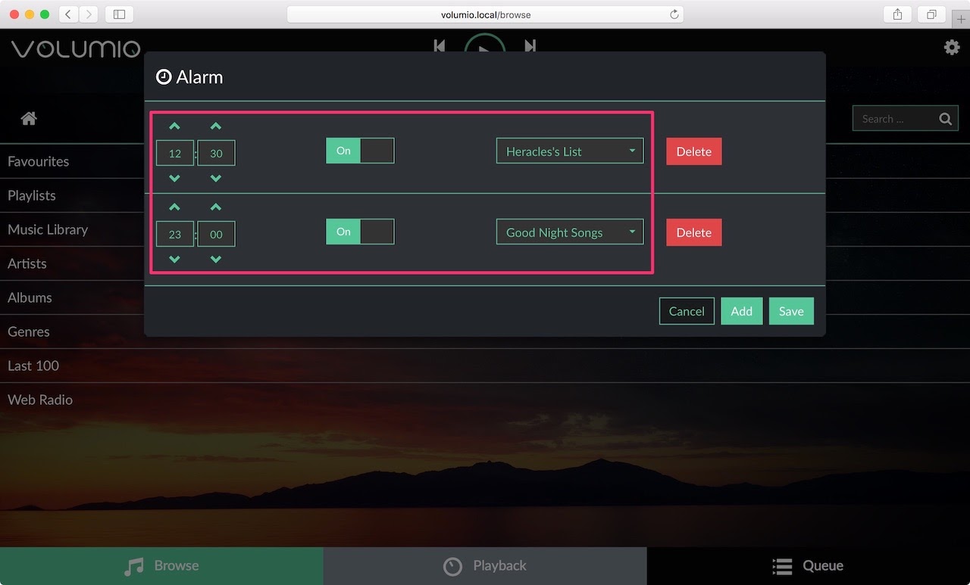This screenshot has width=970, height=585.
Task: Click the search magnifier icon
Action: (945, 119)
